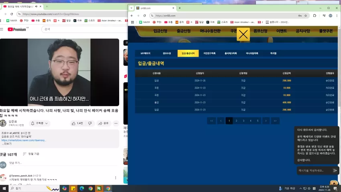The width and height of the screenshot is (341, 192).
Task: Go back in the orr88 browser window
Action: (132, 16)
